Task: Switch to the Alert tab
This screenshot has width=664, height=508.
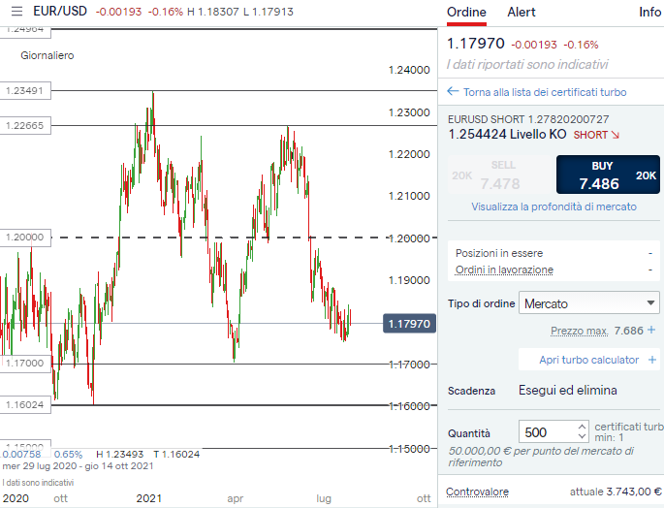Action: [x=521, y=13]
